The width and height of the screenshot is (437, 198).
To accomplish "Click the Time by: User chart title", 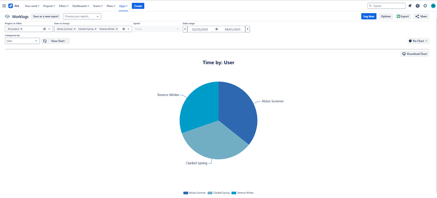I will 219,63.
